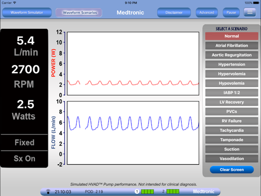Viewport: 261px width, 196px height.
Task: Click the red power waveform chart
Action: 133,63
